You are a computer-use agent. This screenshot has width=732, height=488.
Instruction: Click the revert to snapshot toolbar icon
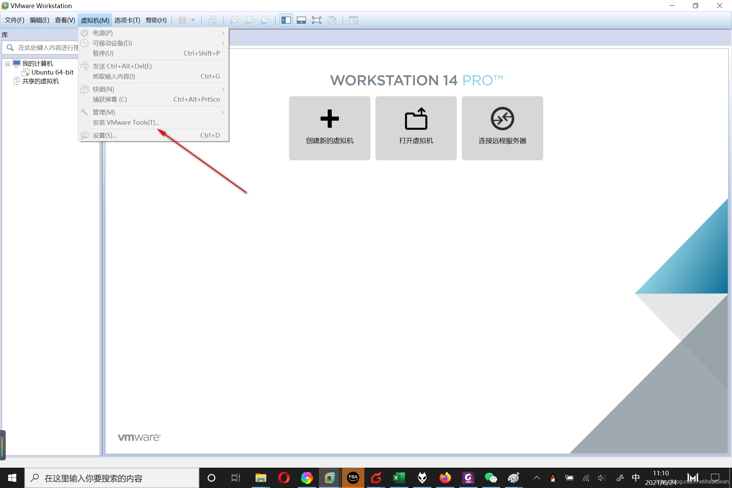pyautogui.click(x=249, y=20)
